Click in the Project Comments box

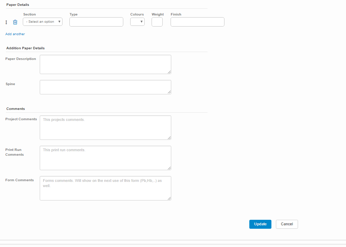click(105, 127)
